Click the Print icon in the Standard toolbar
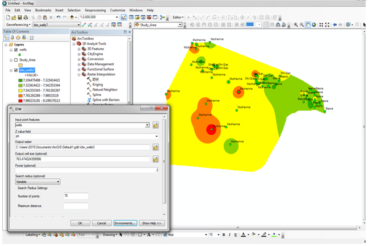This screenshot has height=246, width=368. (26, 17)
